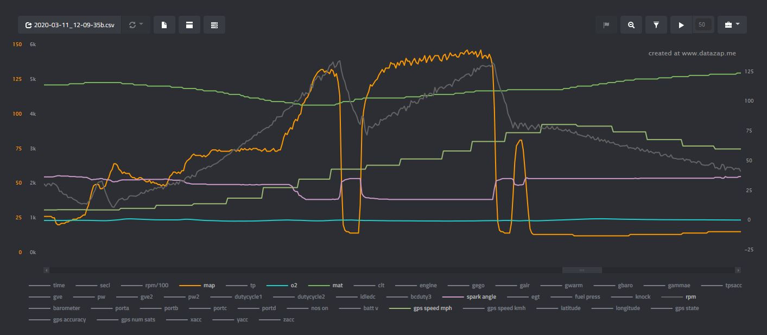This screenshot has height=335, width=767.
Task: Click the chart scrollbar right arrow
Action: 738,270
